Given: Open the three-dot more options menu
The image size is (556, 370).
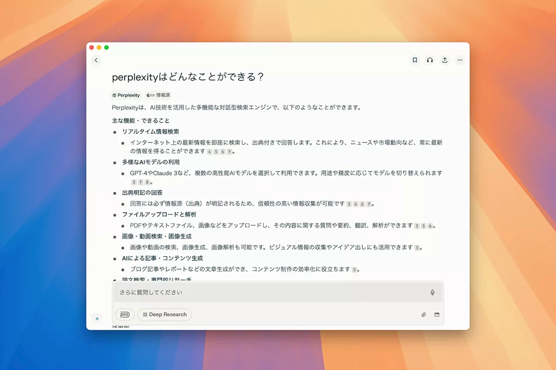Looking at the screenshot, I should (x=460, y=60).
